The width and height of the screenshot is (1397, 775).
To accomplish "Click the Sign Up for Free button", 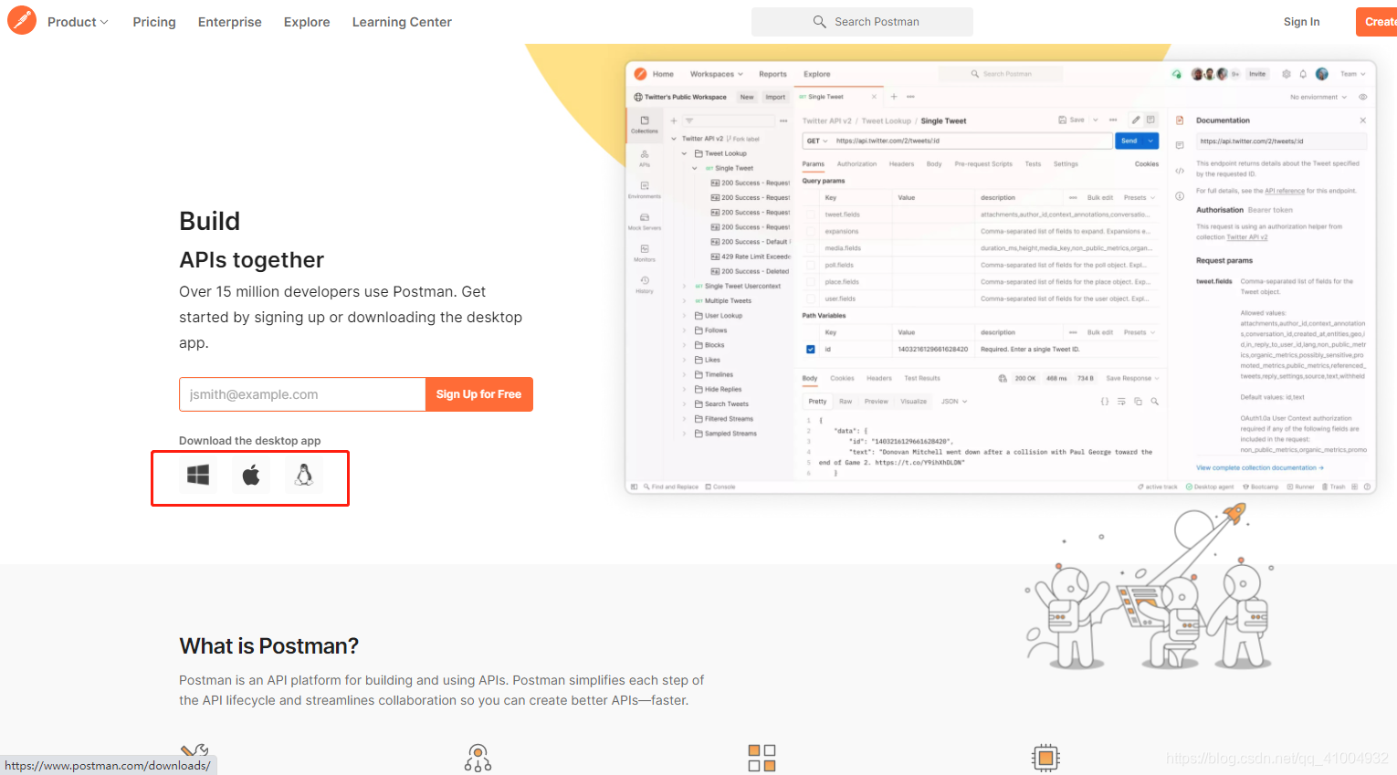I will [479, 394].
